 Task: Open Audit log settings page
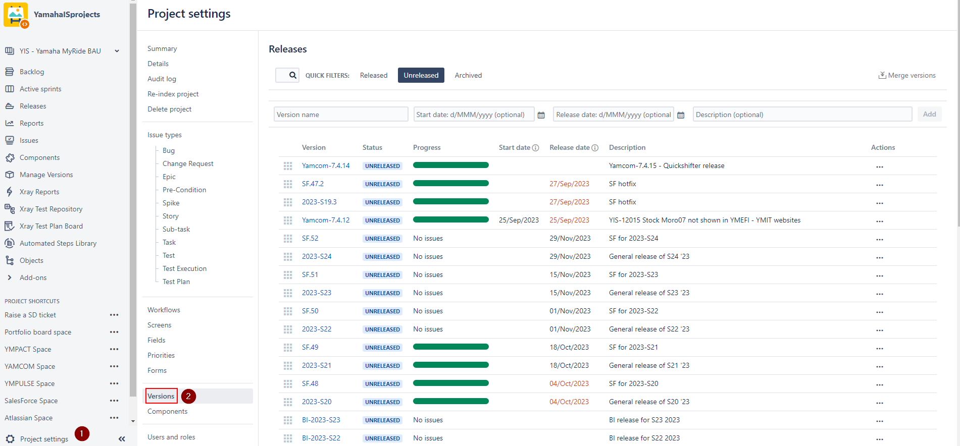point(162,79)
